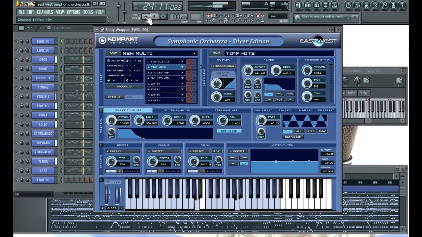The height and width of the screenshot is (237, 422).
Task: Solo slot 2 TIMP HITS (S button)
Action: point(194,67)
